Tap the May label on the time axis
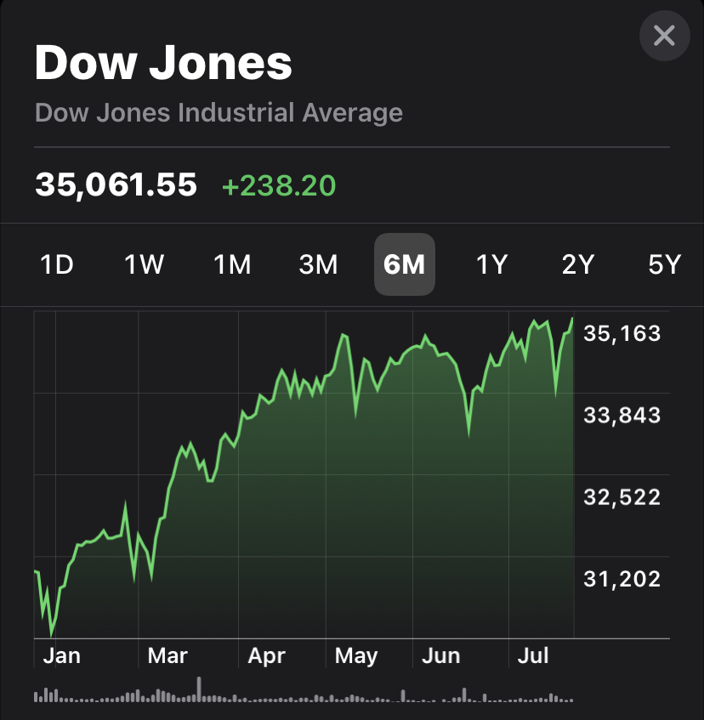This screenshot has width=704, height=720. (356, 656)
